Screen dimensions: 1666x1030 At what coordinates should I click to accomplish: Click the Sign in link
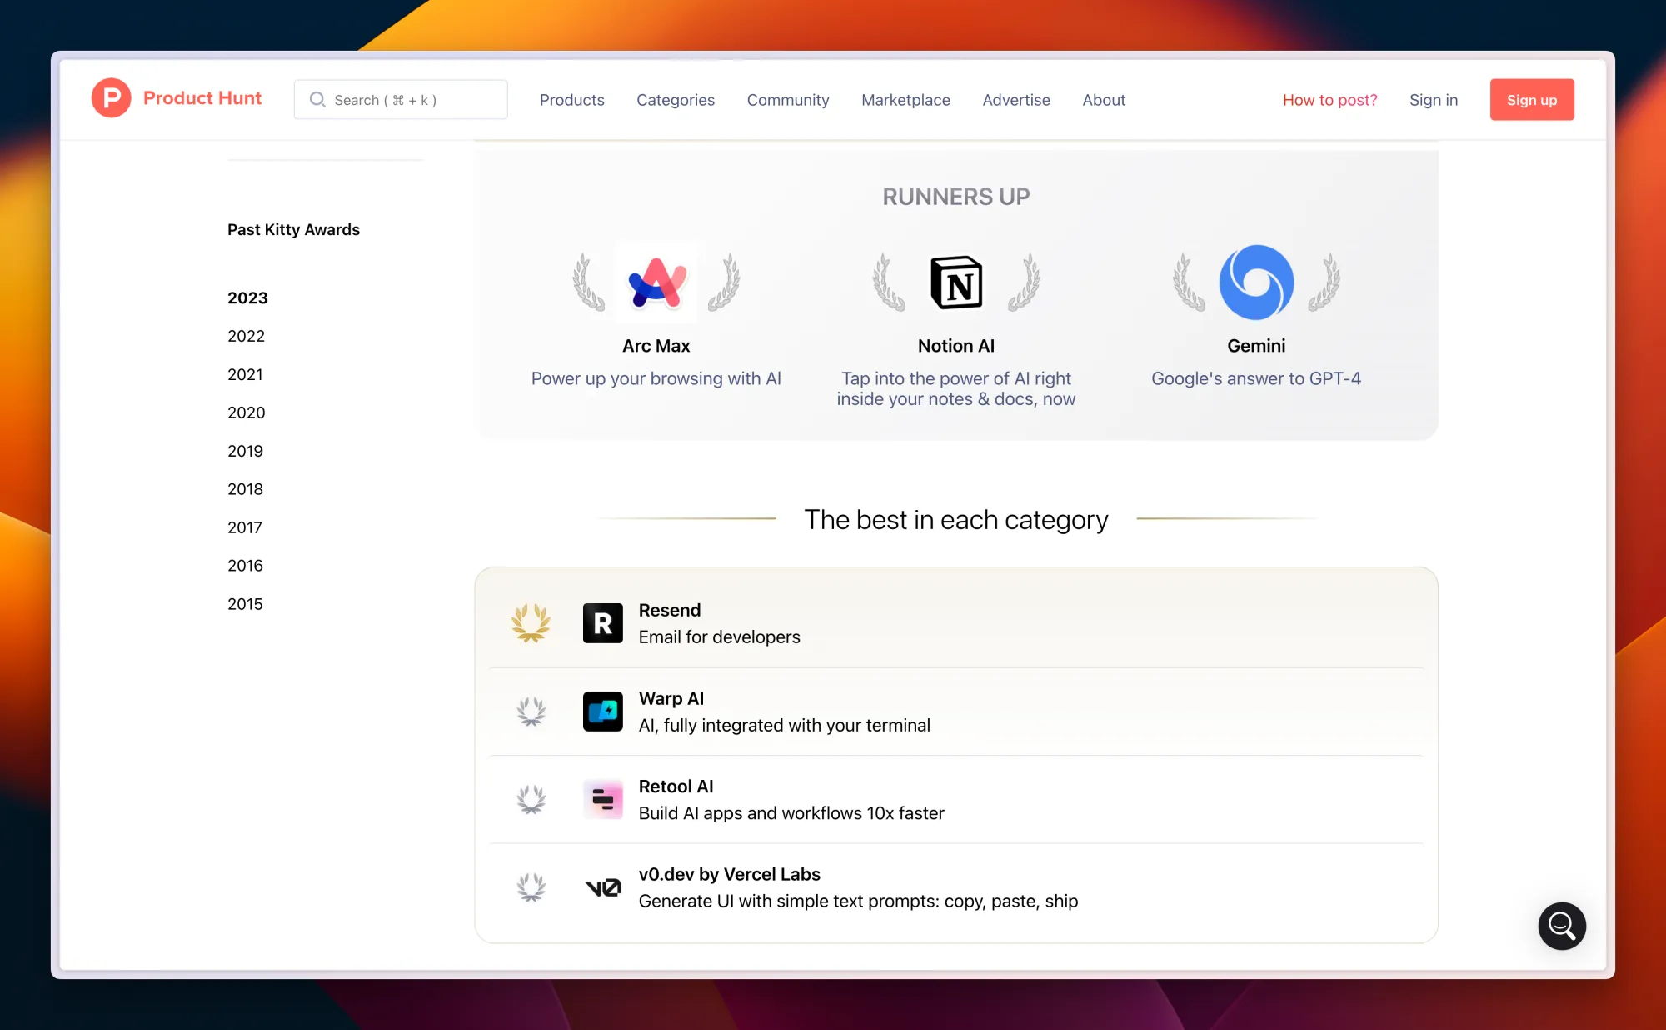point(1433,100)
